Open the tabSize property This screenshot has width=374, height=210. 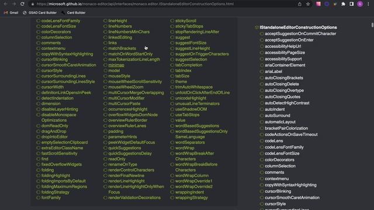182,76
